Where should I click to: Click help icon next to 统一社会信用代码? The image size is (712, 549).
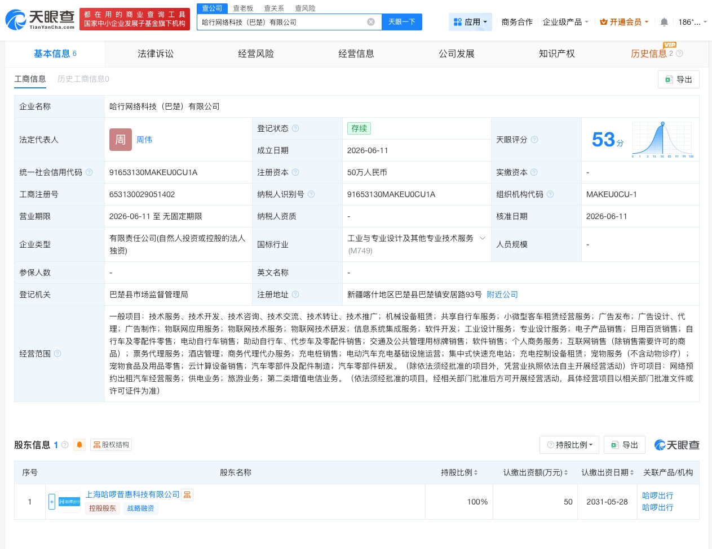89,172
